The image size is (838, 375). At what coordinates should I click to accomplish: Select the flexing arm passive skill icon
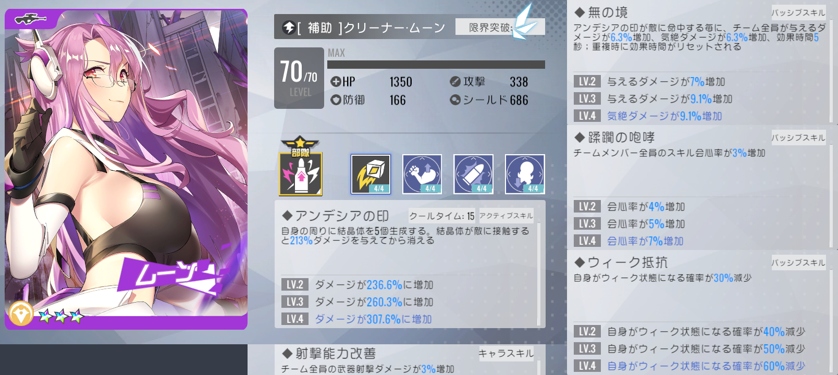422,174
